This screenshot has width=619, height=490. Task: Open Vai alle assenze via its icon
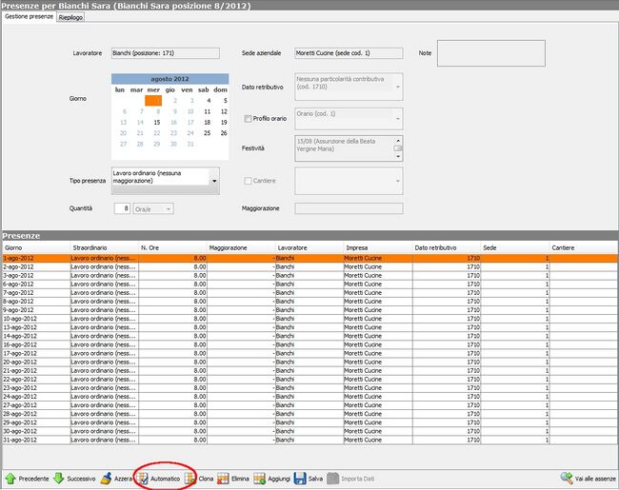[567, 479]
